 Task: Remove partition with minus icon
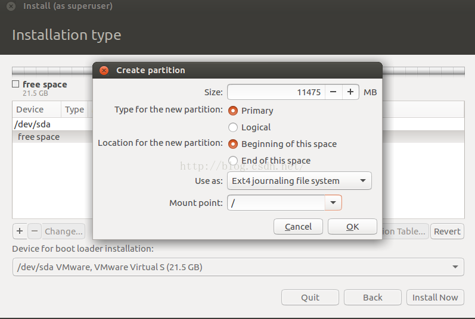pyautogui.click(x=35, y=232)
